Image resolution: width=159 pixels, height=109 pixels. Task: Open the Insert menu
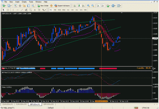click(x=17, y=2)
